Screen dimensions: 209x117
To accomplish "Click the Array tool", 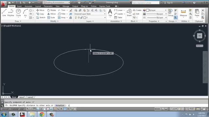I will tap(62, 18).
